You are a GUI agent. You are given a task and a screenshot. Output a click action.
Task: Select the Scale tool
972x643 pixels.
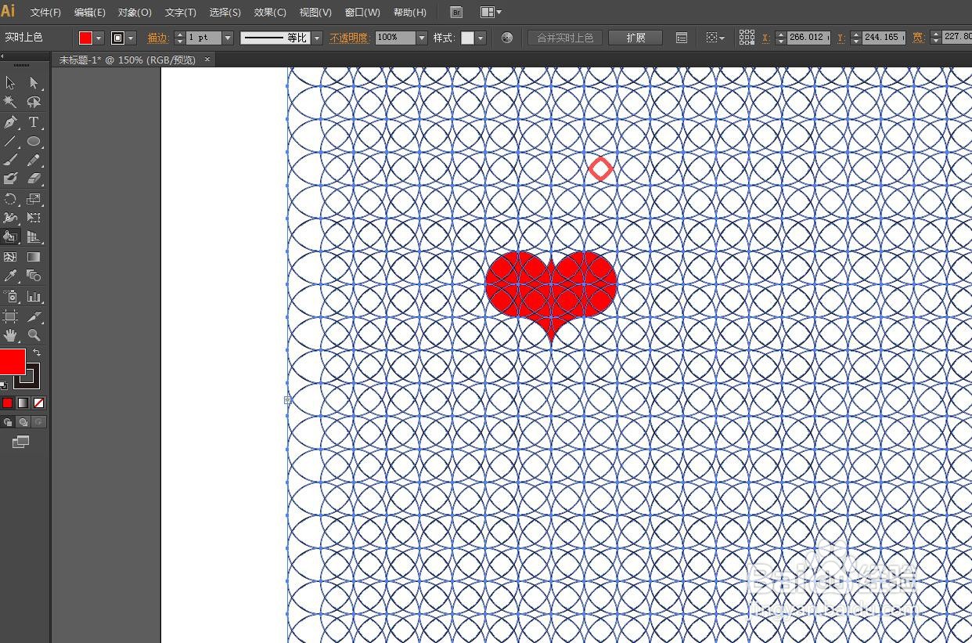coord(34,199)
